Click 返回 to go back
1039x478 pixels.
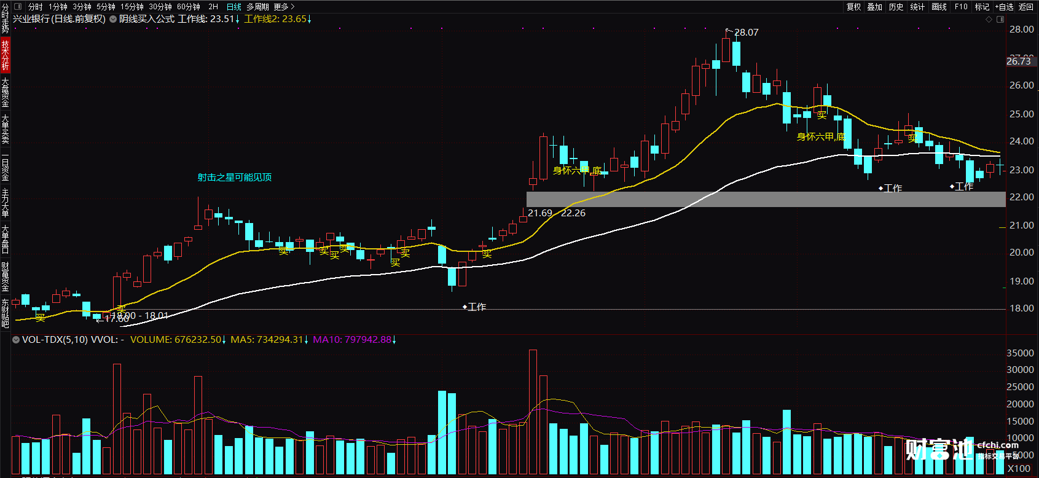point(1026,7)
